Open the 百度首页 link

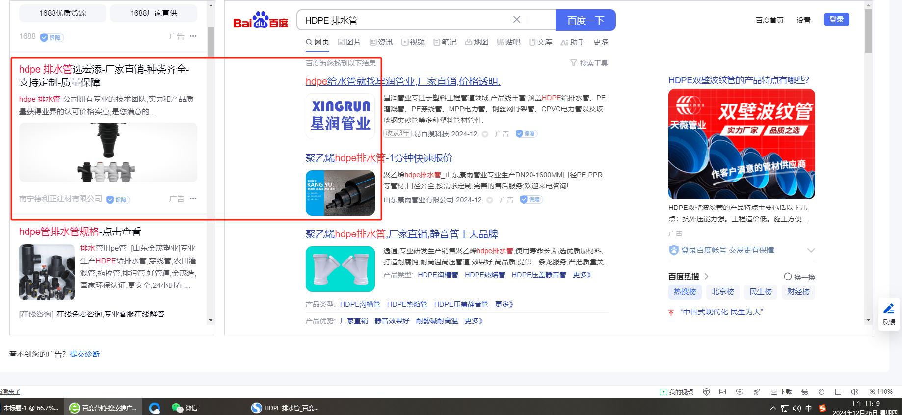[x=769, y=20]
